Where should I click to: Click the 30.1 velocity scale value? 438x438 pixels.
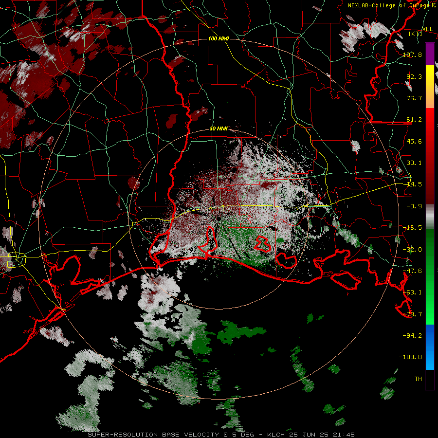[414, 163]
